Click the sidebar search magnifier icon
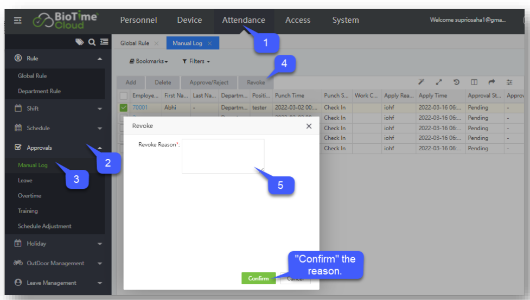Viewport: 530px width, 300px height. (92, 42)
